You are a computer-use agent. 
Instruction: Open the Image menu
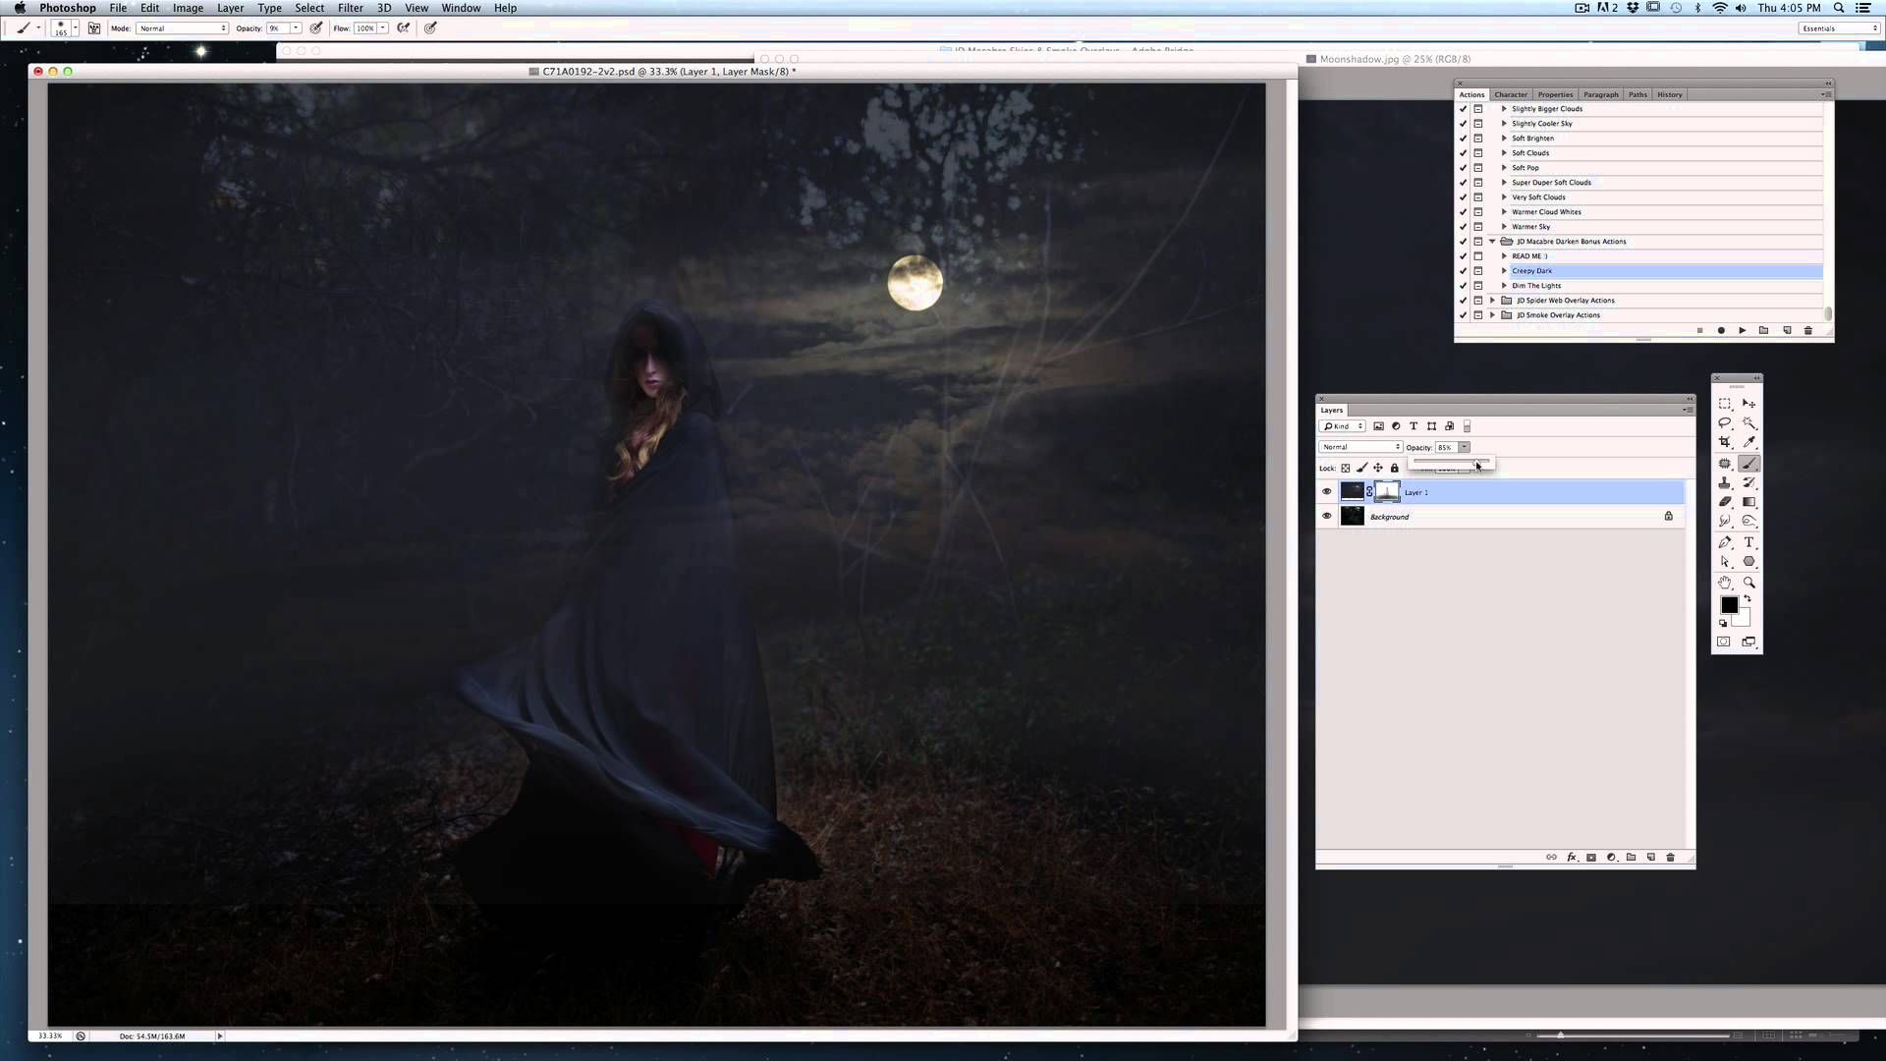click(x=188, y=8)
